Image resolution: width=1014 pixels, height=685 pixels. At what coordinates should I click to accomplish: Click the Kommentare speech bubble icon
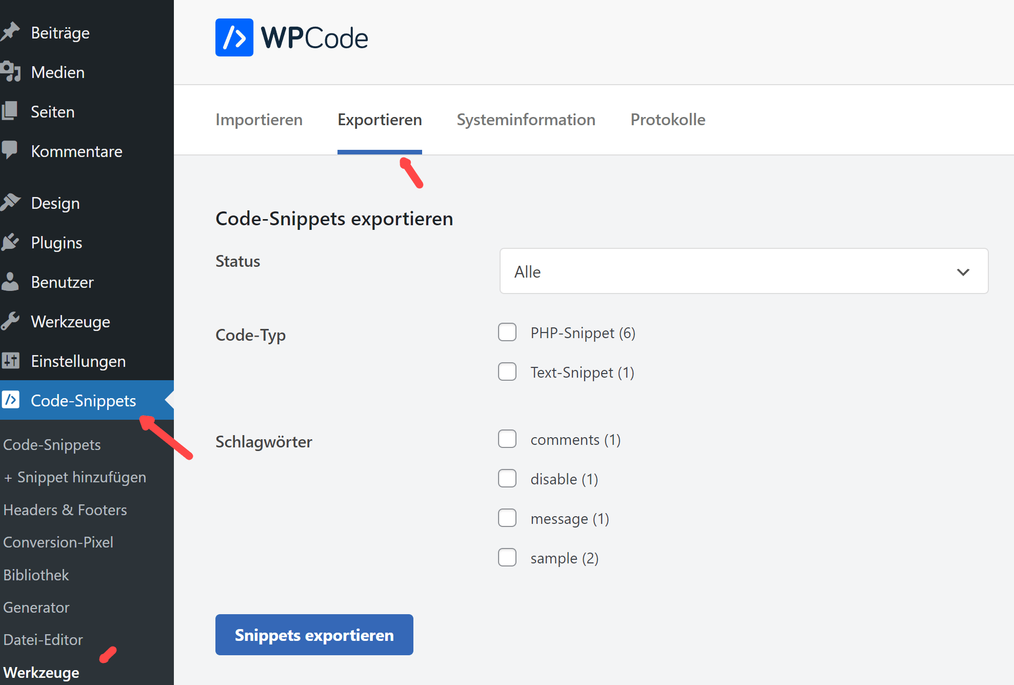tap(10, 150)
